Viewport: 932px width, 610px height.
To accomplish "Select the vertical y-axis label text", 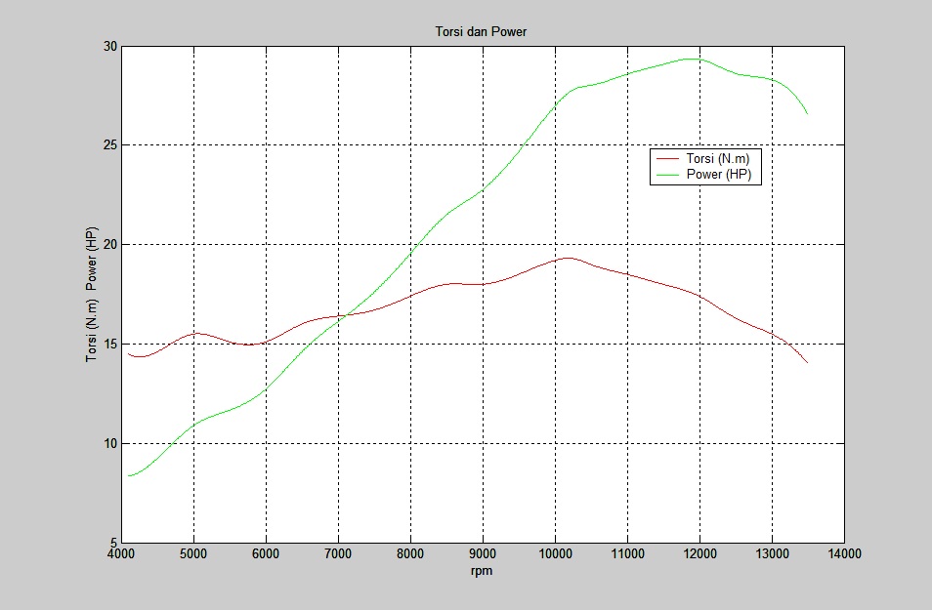I will tap(92, 295).
